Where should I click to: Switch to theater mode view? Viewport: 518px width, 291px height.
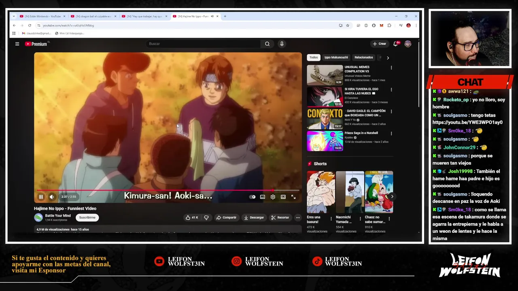[283, 197]
